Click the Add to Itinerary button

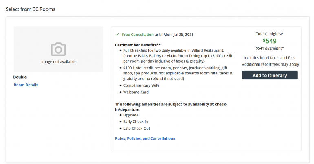pyautogui.click(x=270, y=75)
